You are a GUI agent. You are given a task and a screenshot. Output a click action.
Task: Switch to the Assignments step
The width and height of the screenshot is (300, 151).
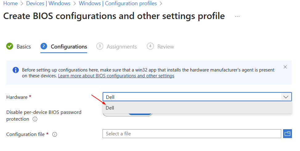pyautogui.click(x=121, y=47)
